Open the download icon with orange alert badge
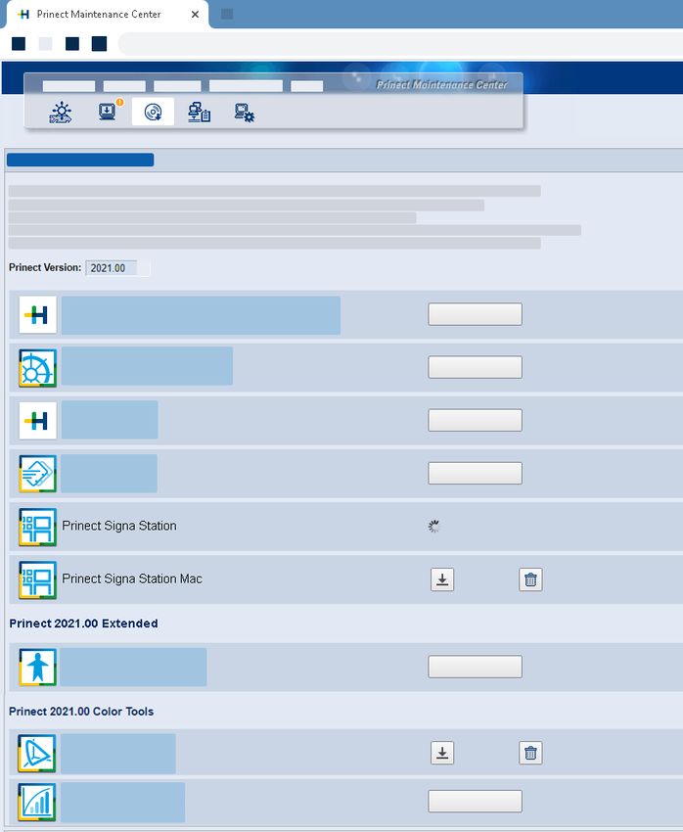This screenshot has width=683, height=832. pyautogui.click(x=110, y=111)
